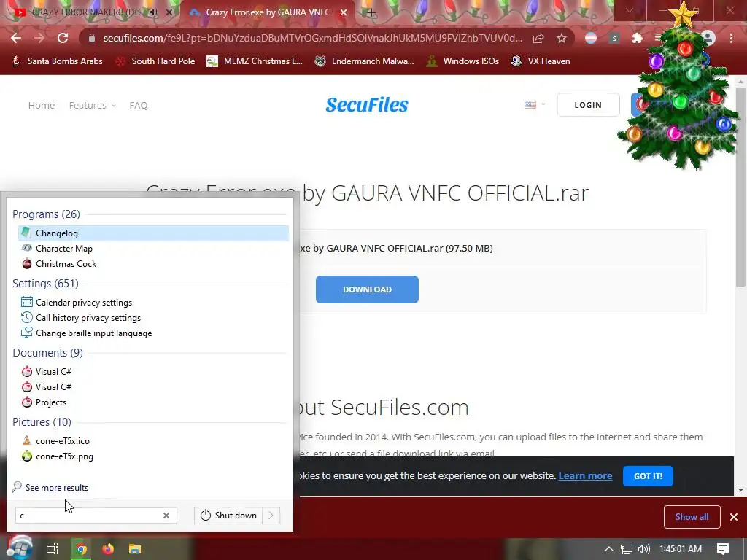Click Show all downloads button

pyautogui.click(x=692, y=517)
